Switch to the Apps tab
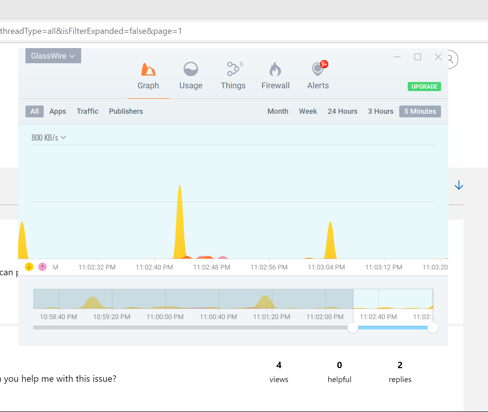 [x=58, y=111]
